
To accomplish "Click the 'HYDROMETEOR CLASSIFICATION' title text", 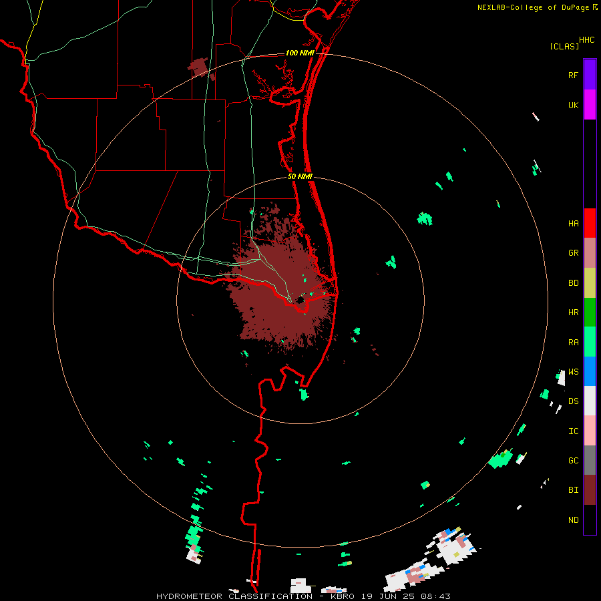I will click(x=234, y=596).
